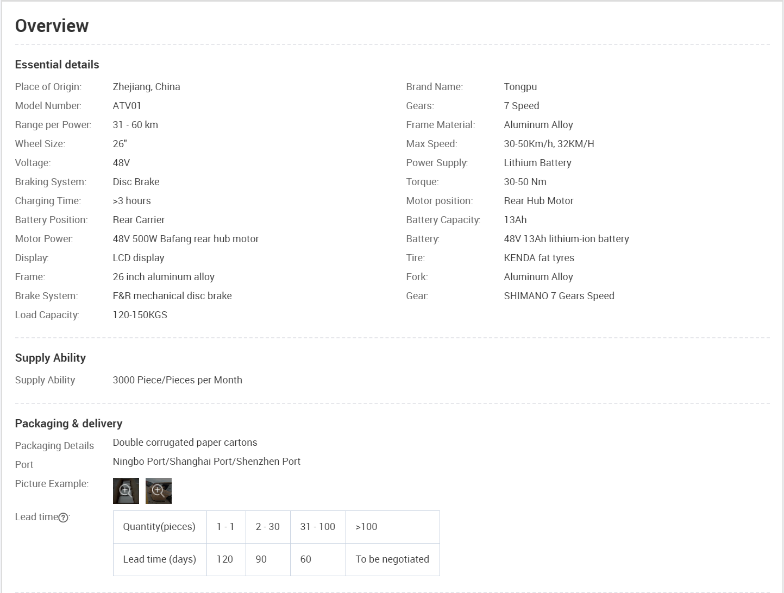This screenshot has width=784, height=593.
Task: Click the SHIMANO 7 Gears Speed value
Action: pos(559,296)
